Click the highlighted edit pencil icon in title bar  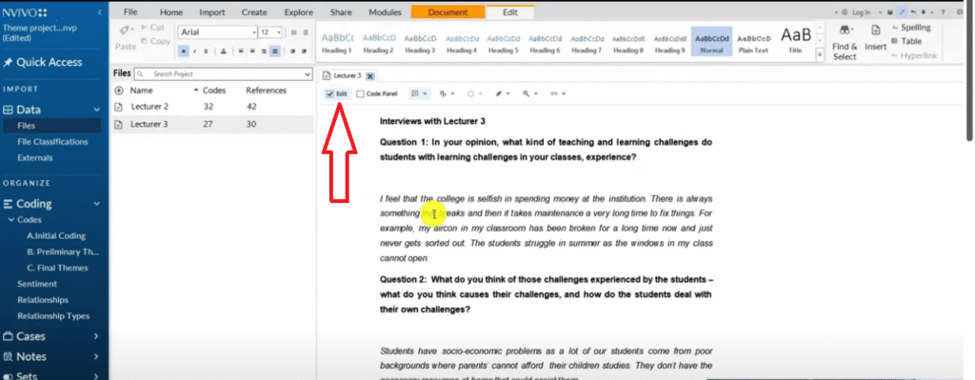pyautogui.click(x=903, y=12)
